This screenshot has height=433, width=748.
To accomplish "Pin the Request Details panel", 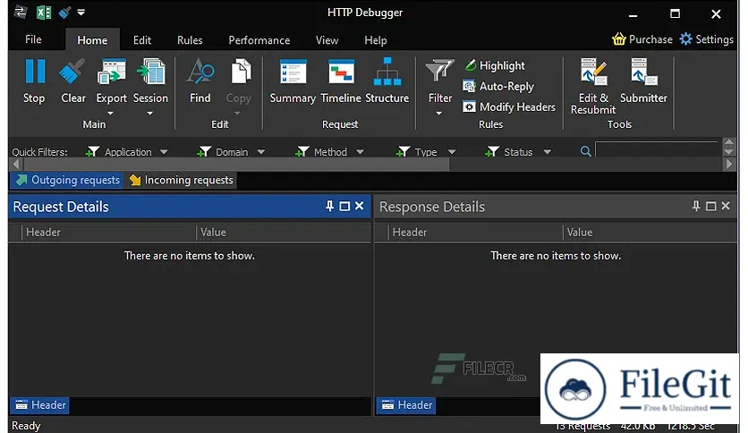I will pyautogui.click(x=329, y=206).
